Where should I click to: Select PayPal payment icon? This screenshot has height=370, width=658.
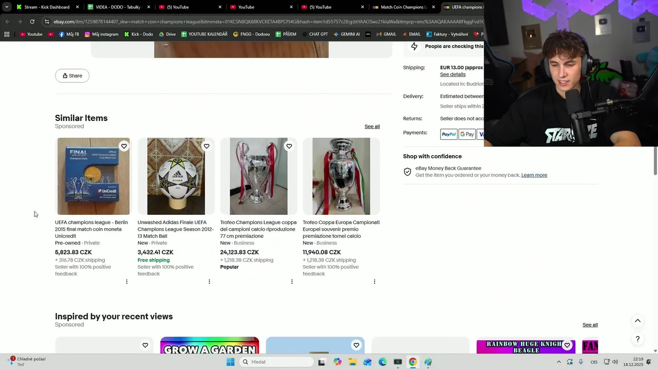[x=448, y=134]
